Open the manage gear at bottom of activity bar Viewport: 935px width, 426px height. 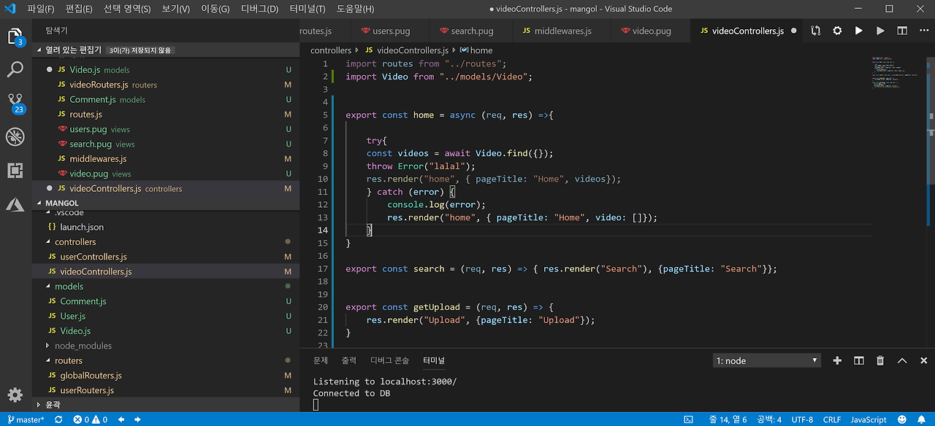pos(15,395)
